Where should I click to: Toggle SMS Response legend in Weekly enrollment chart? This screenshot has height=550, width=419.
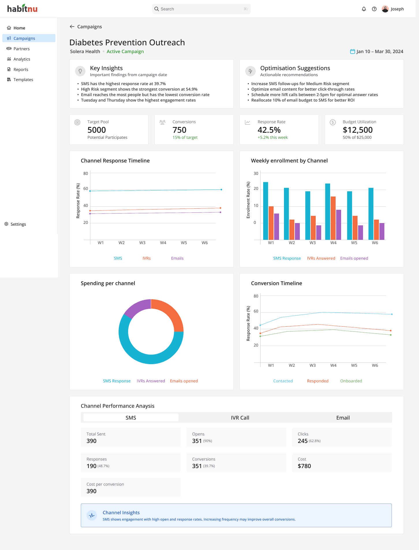pos(287,258)
